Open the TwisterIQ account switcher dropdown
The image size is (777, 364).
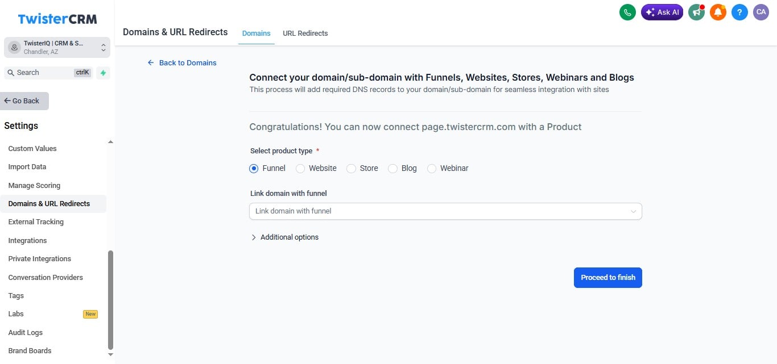click(x=57, y=48)
